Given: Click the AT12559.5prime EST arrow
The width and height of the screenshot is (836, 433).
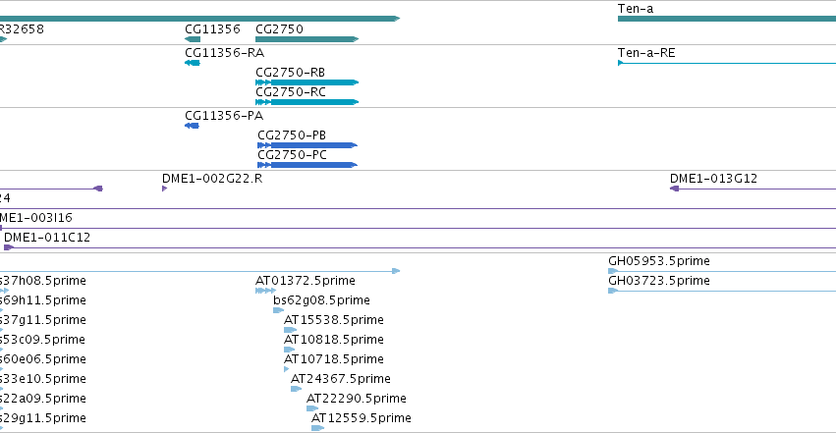Looking at the screenshot, I should [x=317, y=428].
